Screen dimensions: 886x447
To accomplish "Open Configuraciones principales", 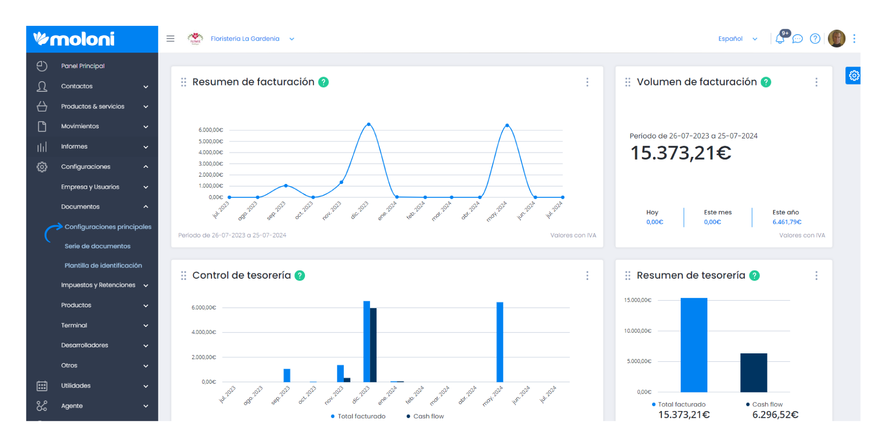I will click(108, 227).
